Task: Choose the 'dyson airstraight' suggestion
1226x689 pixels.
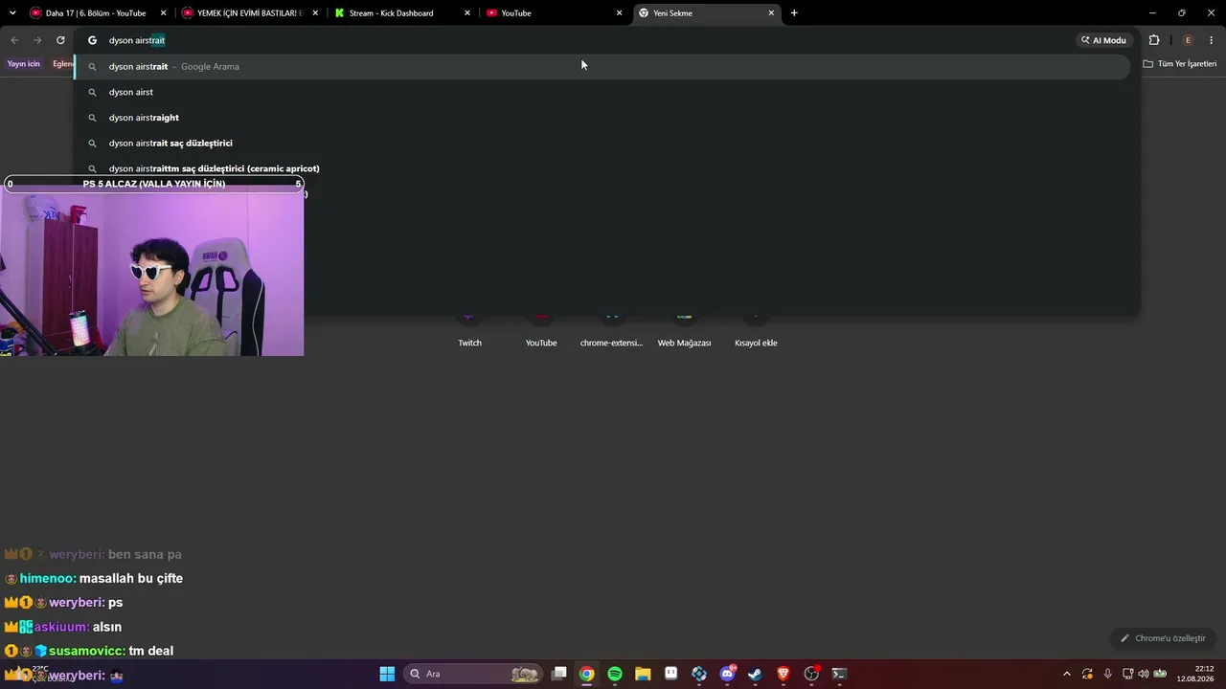Action: click(x=603, y=118)
